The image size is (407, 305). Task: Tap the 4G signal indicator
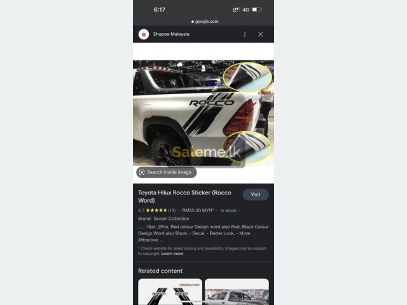pyautogui.click(x=245, y=10)
